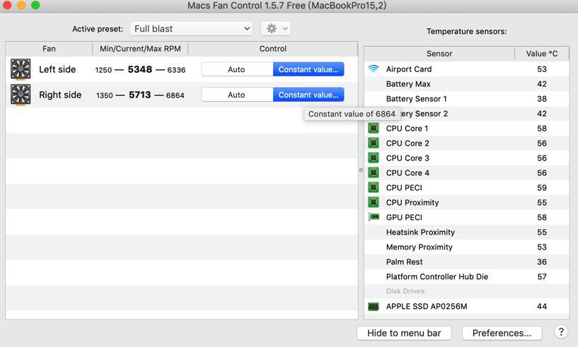Click the Right side min RPM 1350
This screenshot has width=578, height=347.
point(104,95)
